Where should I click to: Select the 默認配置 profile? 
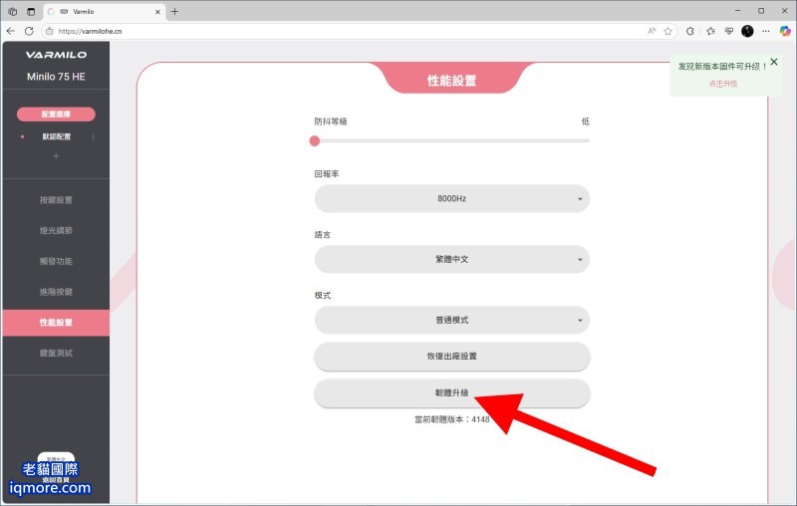click(57, 136)
